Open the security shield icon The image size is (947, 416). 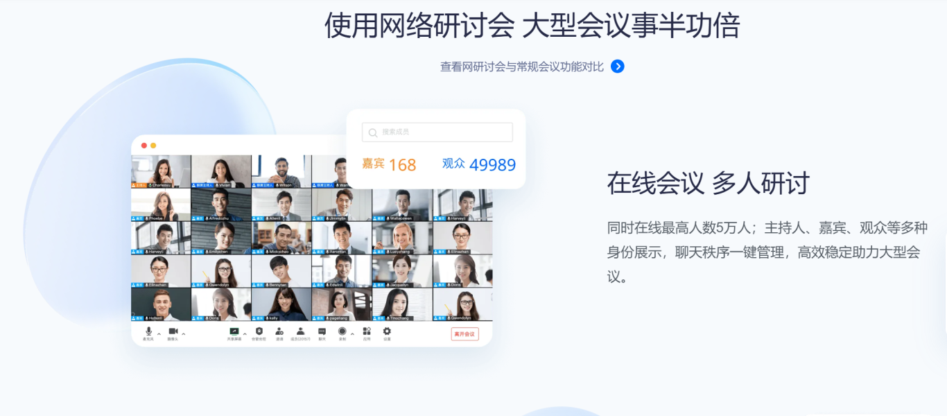(259, 331)
